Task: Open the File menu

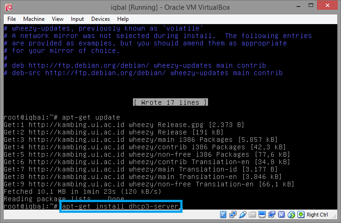Action: pyautogui.click(x=12, y=19)
